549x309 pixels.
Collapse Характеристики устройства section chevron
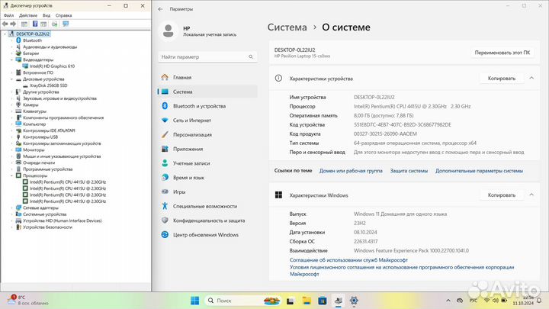(531, 78)
